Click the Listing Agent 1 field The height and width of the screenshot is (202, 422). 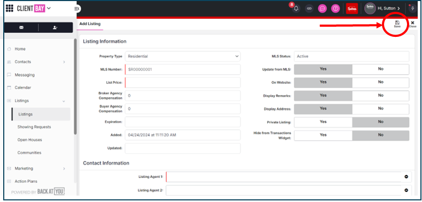283,177
